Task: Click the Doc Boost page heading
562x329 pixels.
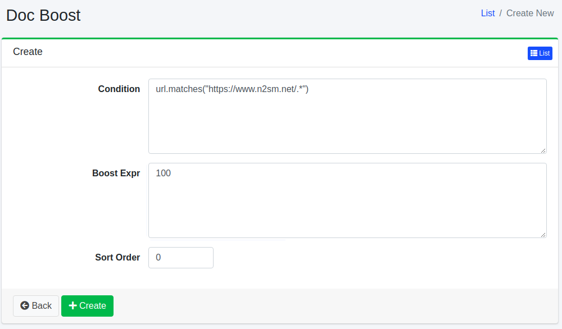Action: tap(43, 15)
